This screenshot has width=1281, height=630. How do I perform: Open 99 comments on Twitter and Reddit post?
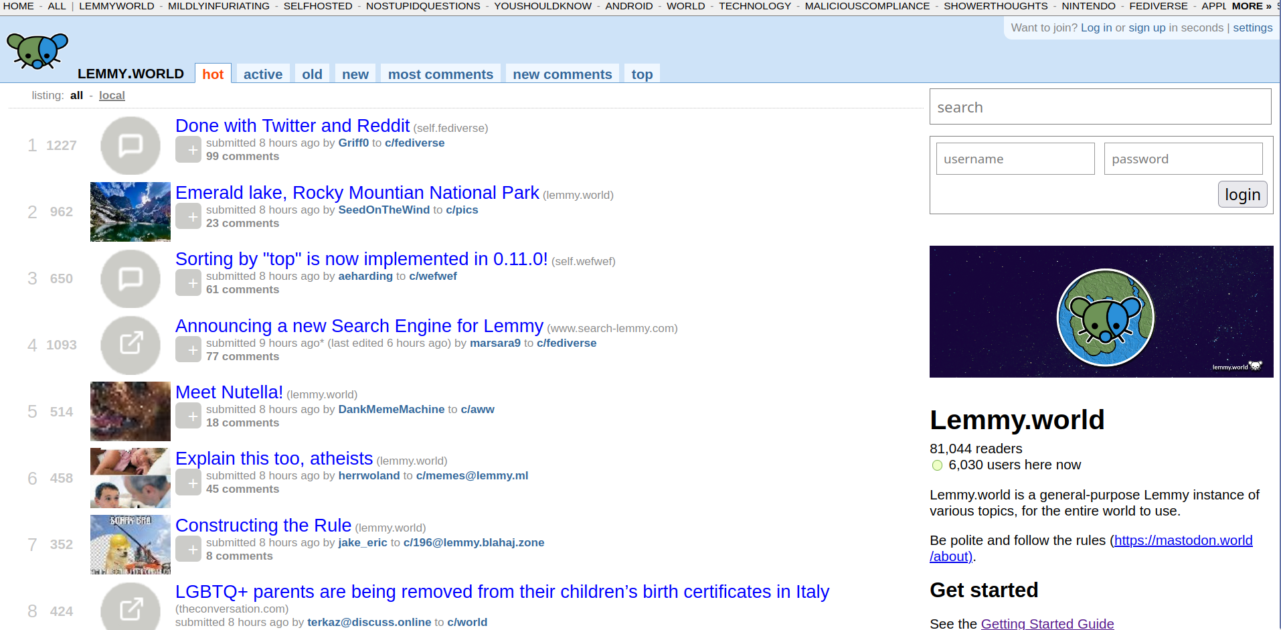(242, 157)
